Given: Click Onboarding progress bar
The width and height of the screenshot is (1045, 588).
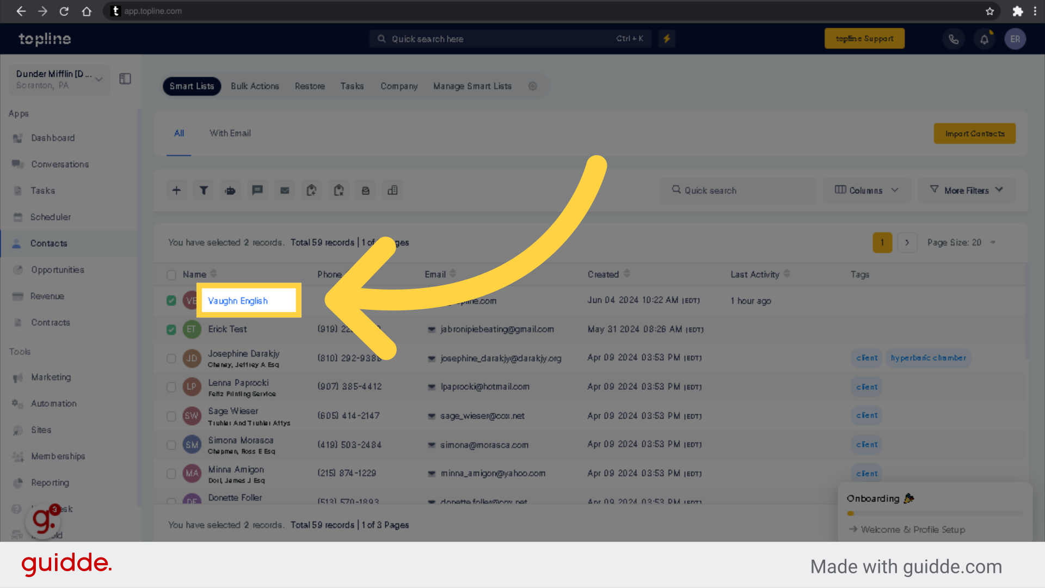Looking at the screenshot, I should (935, 513).
